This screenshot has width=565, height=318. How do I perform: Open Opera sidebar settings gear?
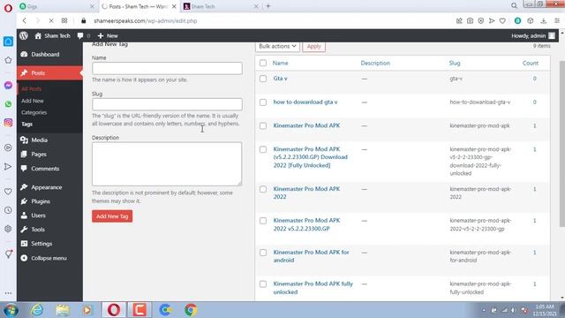pos(8,229)
